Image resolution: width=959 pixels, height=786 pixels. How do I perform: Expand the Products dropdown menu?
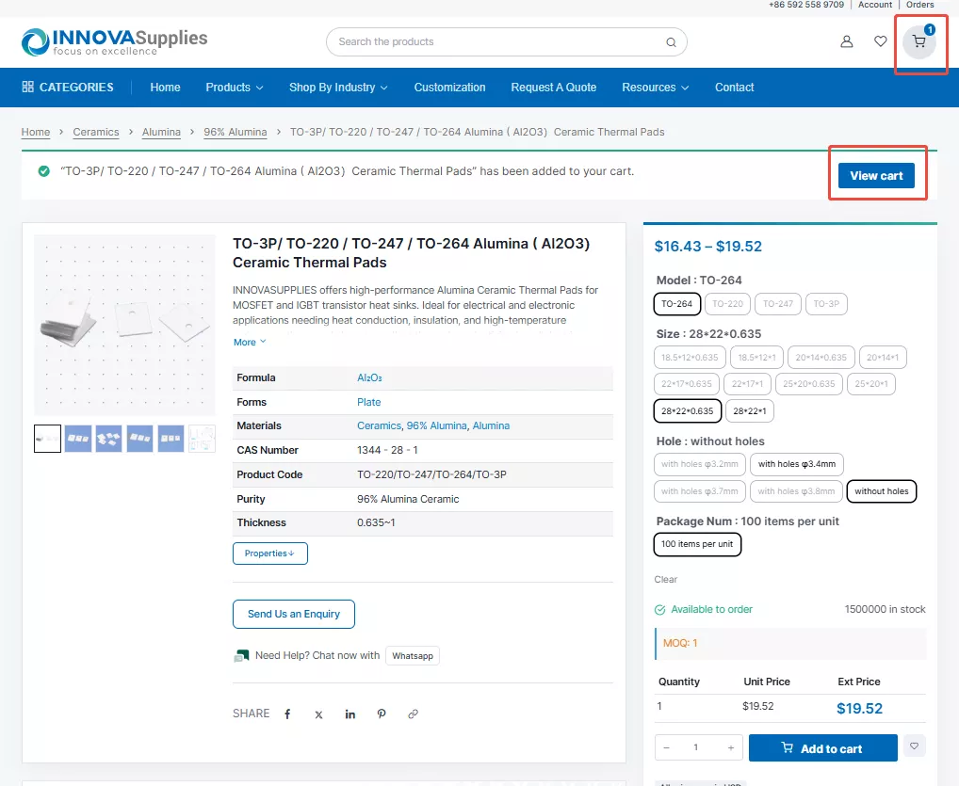coord(235,88)
